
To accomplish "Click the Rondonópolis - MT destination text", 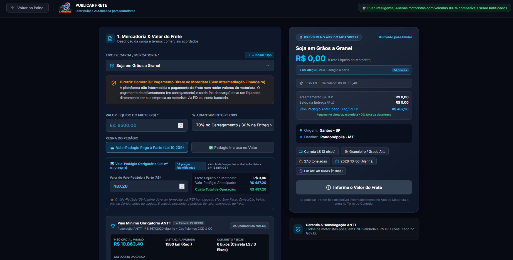I will 337,137.
